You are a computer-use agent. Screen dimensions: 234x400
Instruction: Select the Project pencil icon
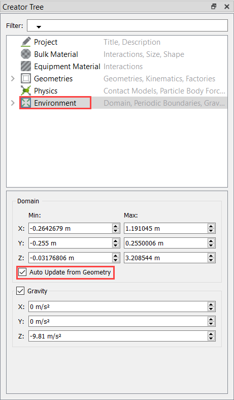coord(26,42)
